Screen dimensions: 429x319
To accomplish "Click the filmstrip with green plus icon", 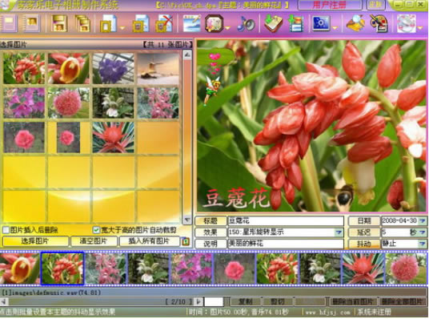I will click(x=296, y=24).
